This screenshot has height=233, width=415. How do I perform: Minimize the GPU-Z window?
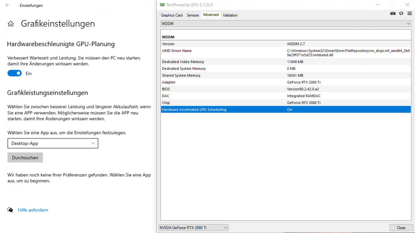pos(378,5)
